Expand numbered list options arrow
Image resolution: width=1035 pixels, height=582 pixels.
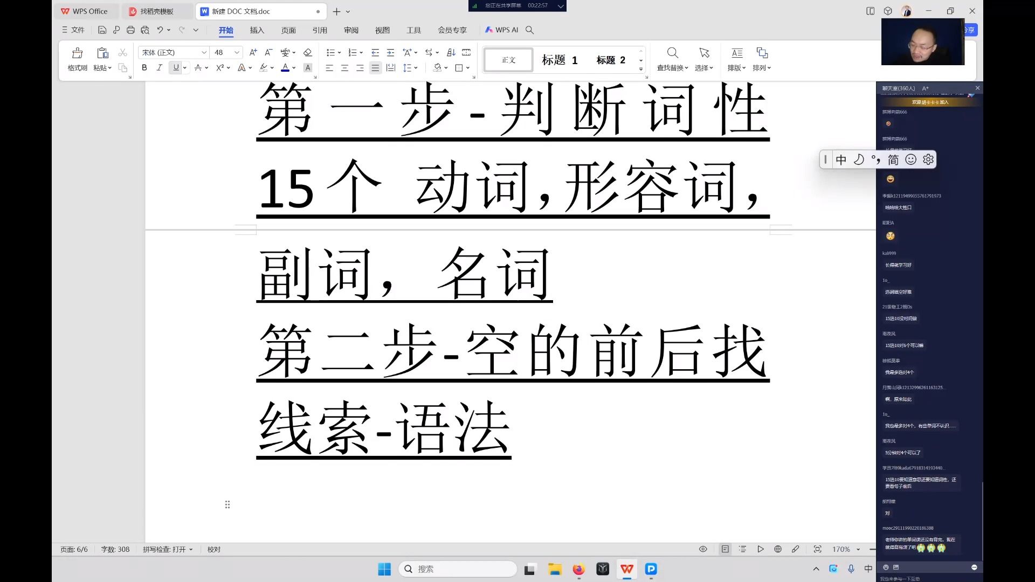pos(361,53)
